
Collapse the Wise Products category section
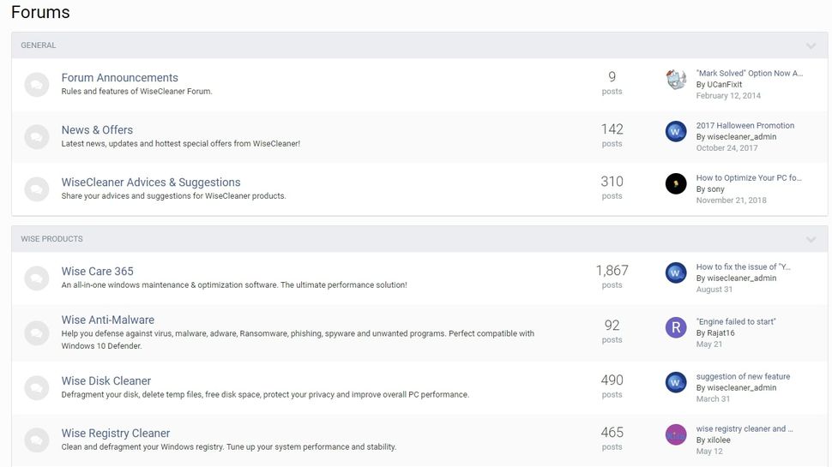[x=811, y=239]
